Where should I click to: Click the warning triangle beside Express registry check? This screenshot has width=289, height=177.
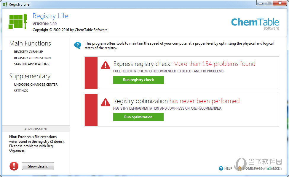pyautogui.click(x=106, y=65)
